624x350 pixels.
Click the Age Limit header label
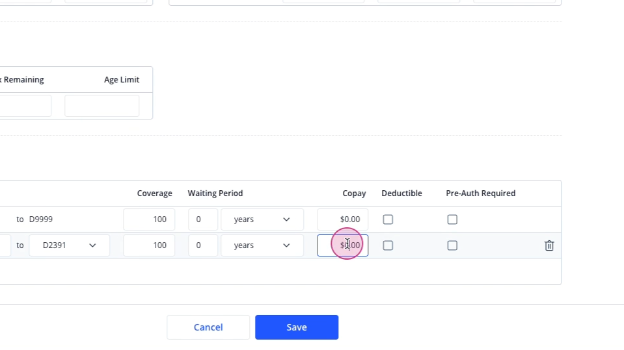122,80
